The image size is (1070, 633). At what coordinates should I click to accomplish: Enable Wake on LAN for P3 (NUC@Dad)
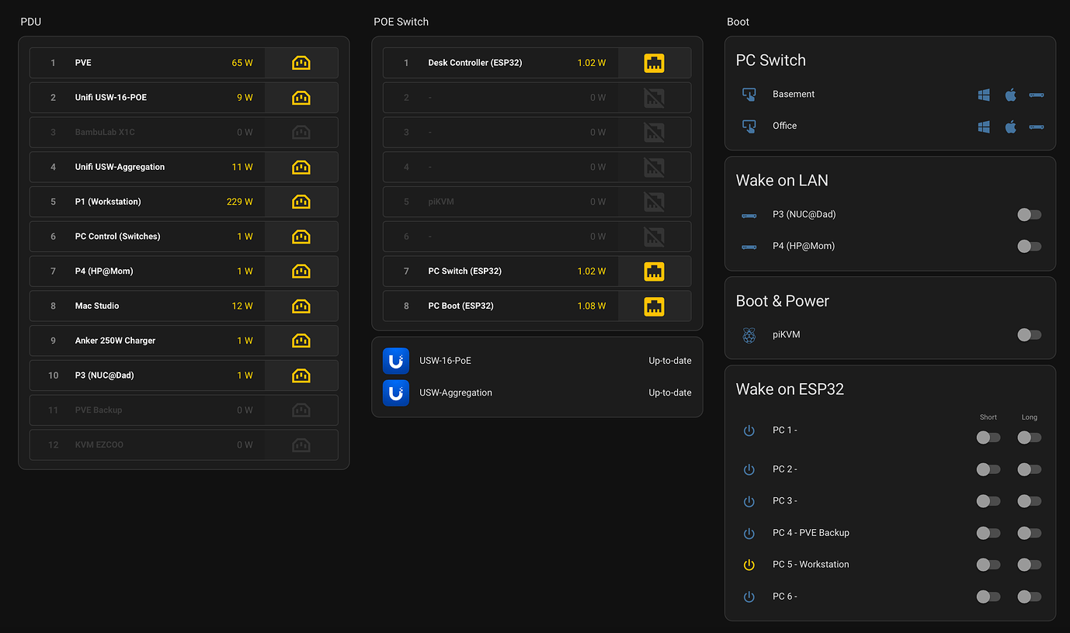click(1030, 215)
